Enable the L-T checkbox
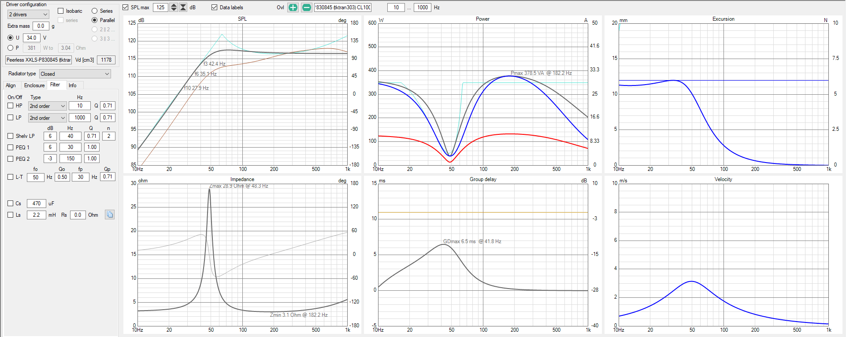Screen dimensions: 846x337 tap(11, 177)
